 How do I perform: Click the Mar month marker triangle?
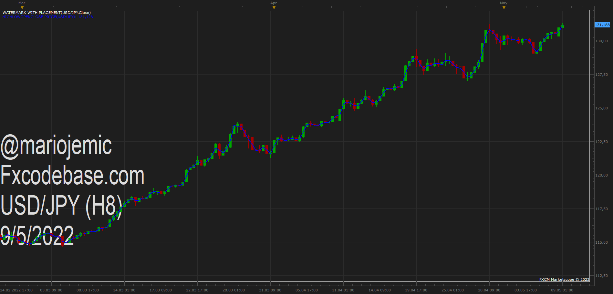pos(22,8)
